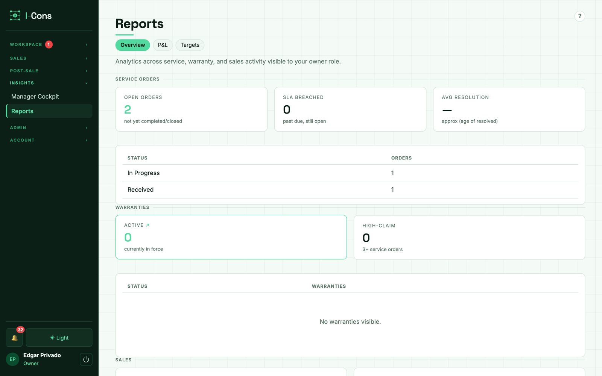
Task: Click the Edgar Privado user name
Action: tap(42, 355)
